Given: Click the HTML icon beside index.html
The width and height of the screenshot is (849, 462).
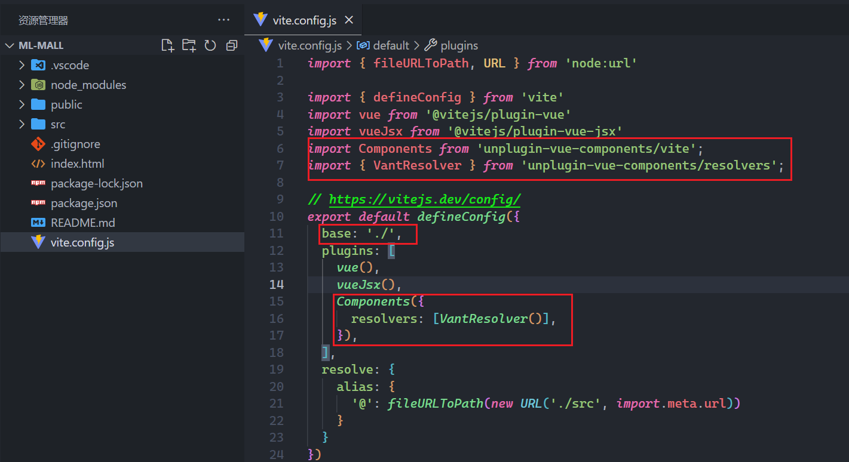Looking at the screenshot, I should [38, 164].
